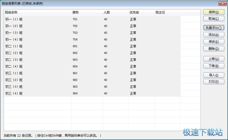Delete selected class with 删除(D)
228x140 pixels.
[x=214, y=49]
